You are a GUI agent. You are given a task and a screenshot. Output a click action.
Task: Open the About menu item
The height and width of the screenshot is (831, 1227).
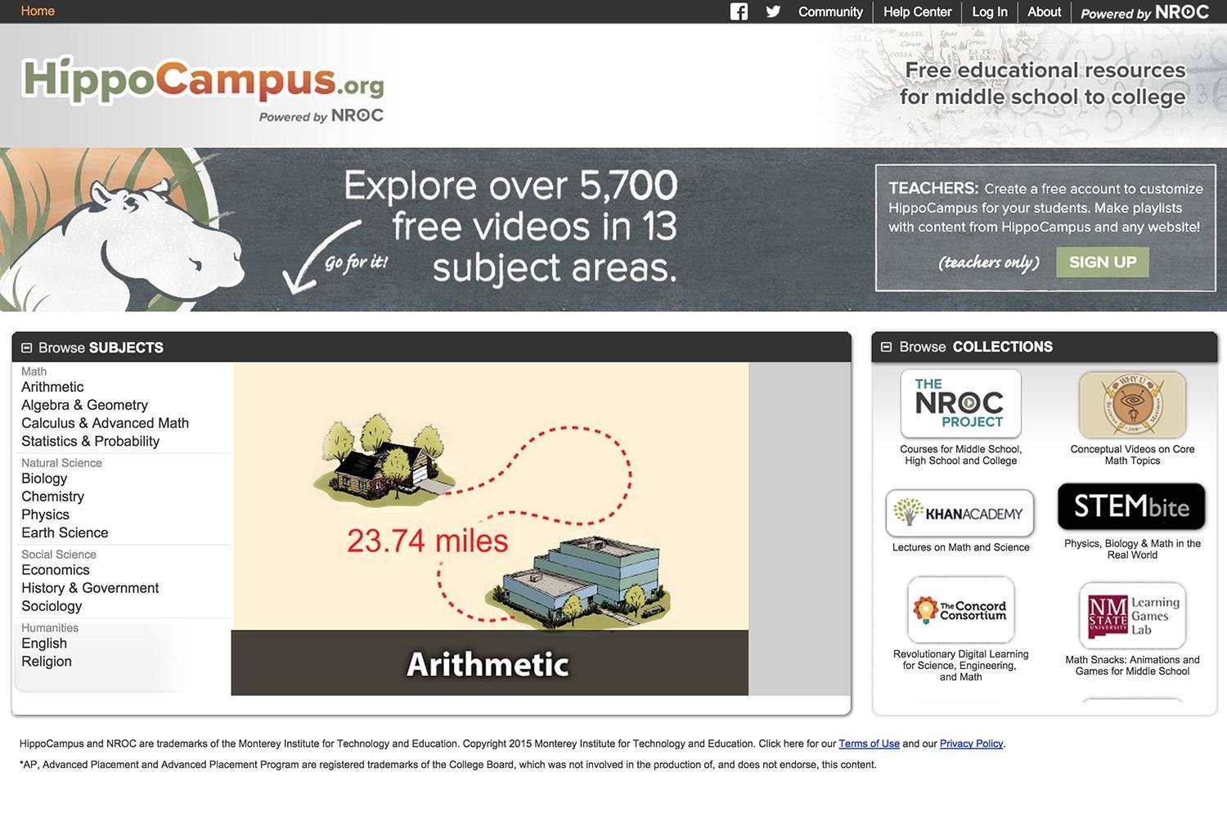point(1044,11)
